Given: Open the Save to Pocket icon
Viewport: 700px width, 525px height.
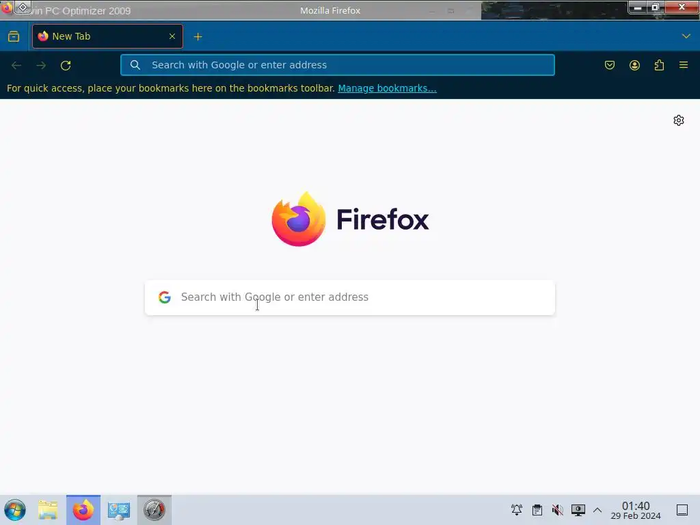Looking at the screenshot, I should 610,65.
